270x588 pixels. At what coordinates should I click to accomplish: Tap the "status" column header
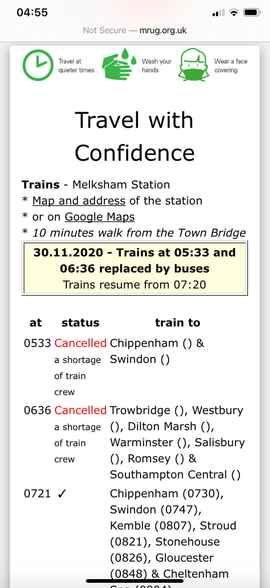tap(81, 323)
